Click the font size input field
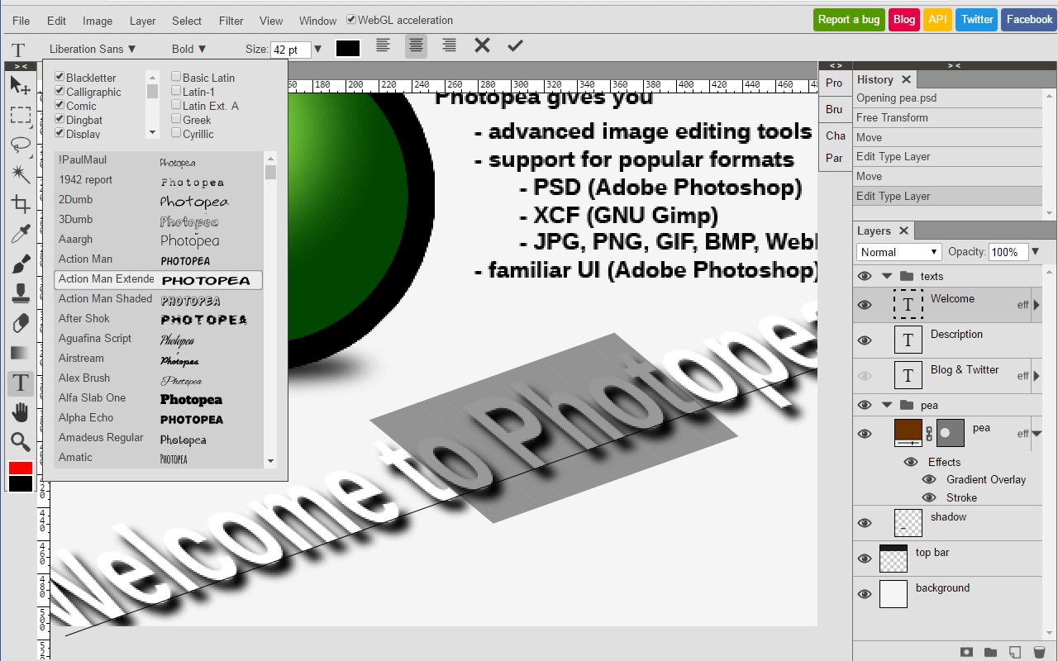This screenshot has height=661, width=1058. [x=291, y=50]
